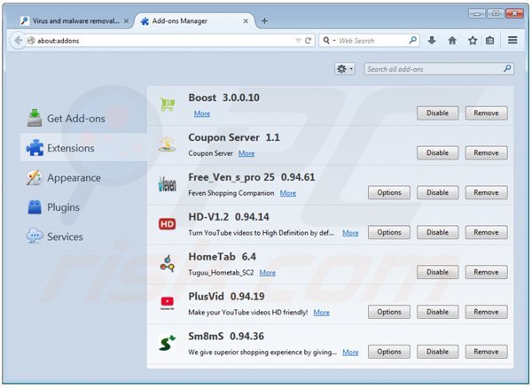The image size is (532, 388).
Task: Open new tab with plus button
Action: click(x=264, y=21)
